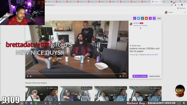
Task: Open the Chrome three-dot menu
Action: tap(185, 5)
